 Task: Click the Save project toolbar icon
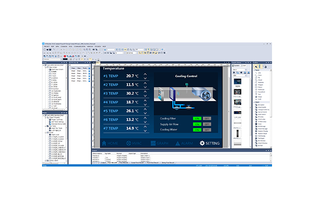[x=50, y=49]
